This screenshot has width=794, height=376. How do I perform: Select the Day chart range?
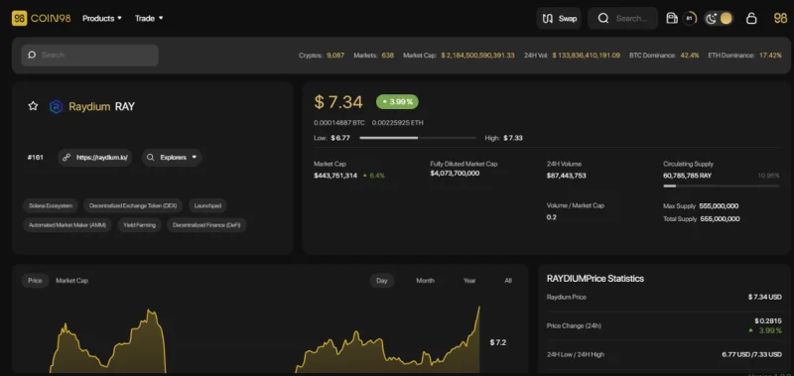tap(382, 281)
